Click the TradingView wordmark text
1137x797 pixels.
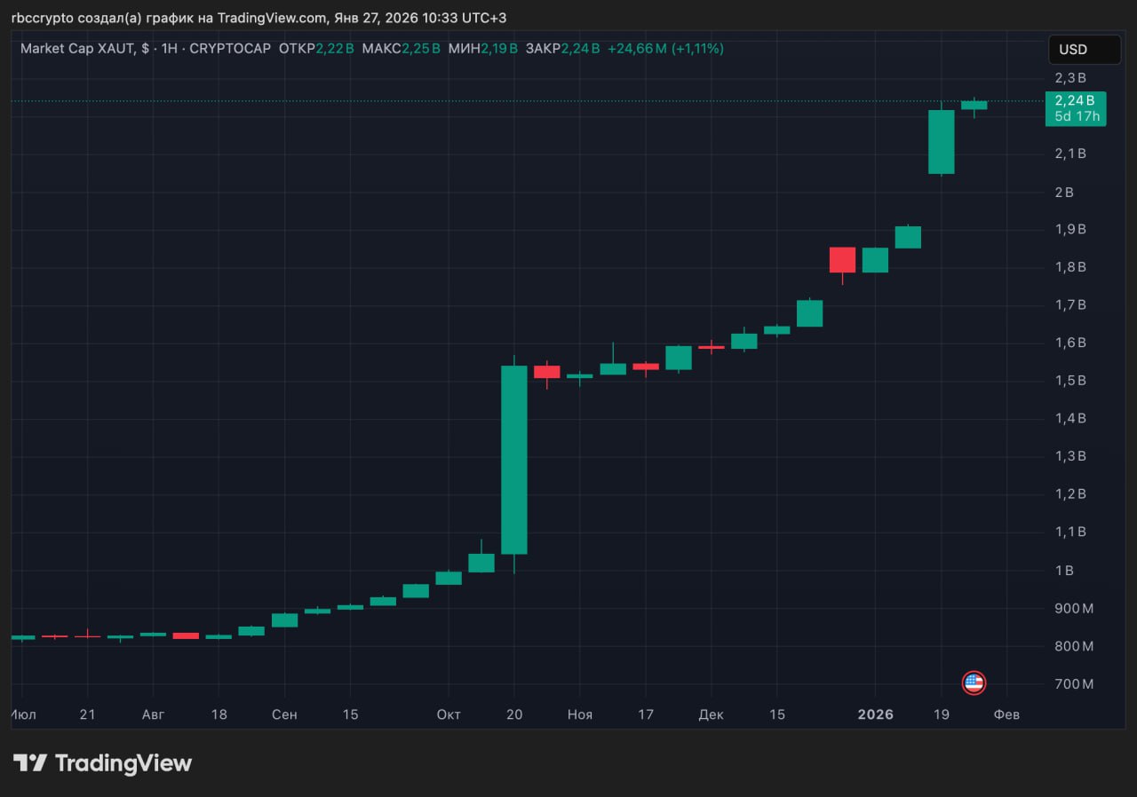click(123, 762)
